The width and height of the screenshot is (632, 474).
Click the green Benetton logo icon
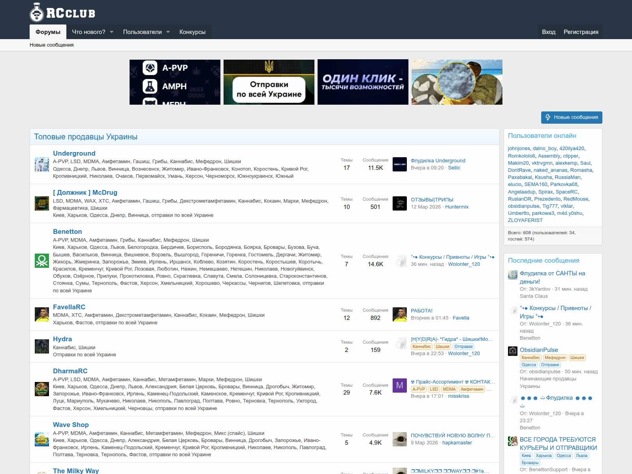point(42,261)
